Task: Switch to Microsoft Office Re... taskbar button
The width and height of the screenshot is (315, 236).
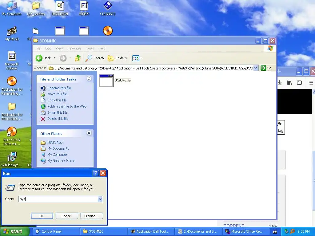Action: [245, 232]
